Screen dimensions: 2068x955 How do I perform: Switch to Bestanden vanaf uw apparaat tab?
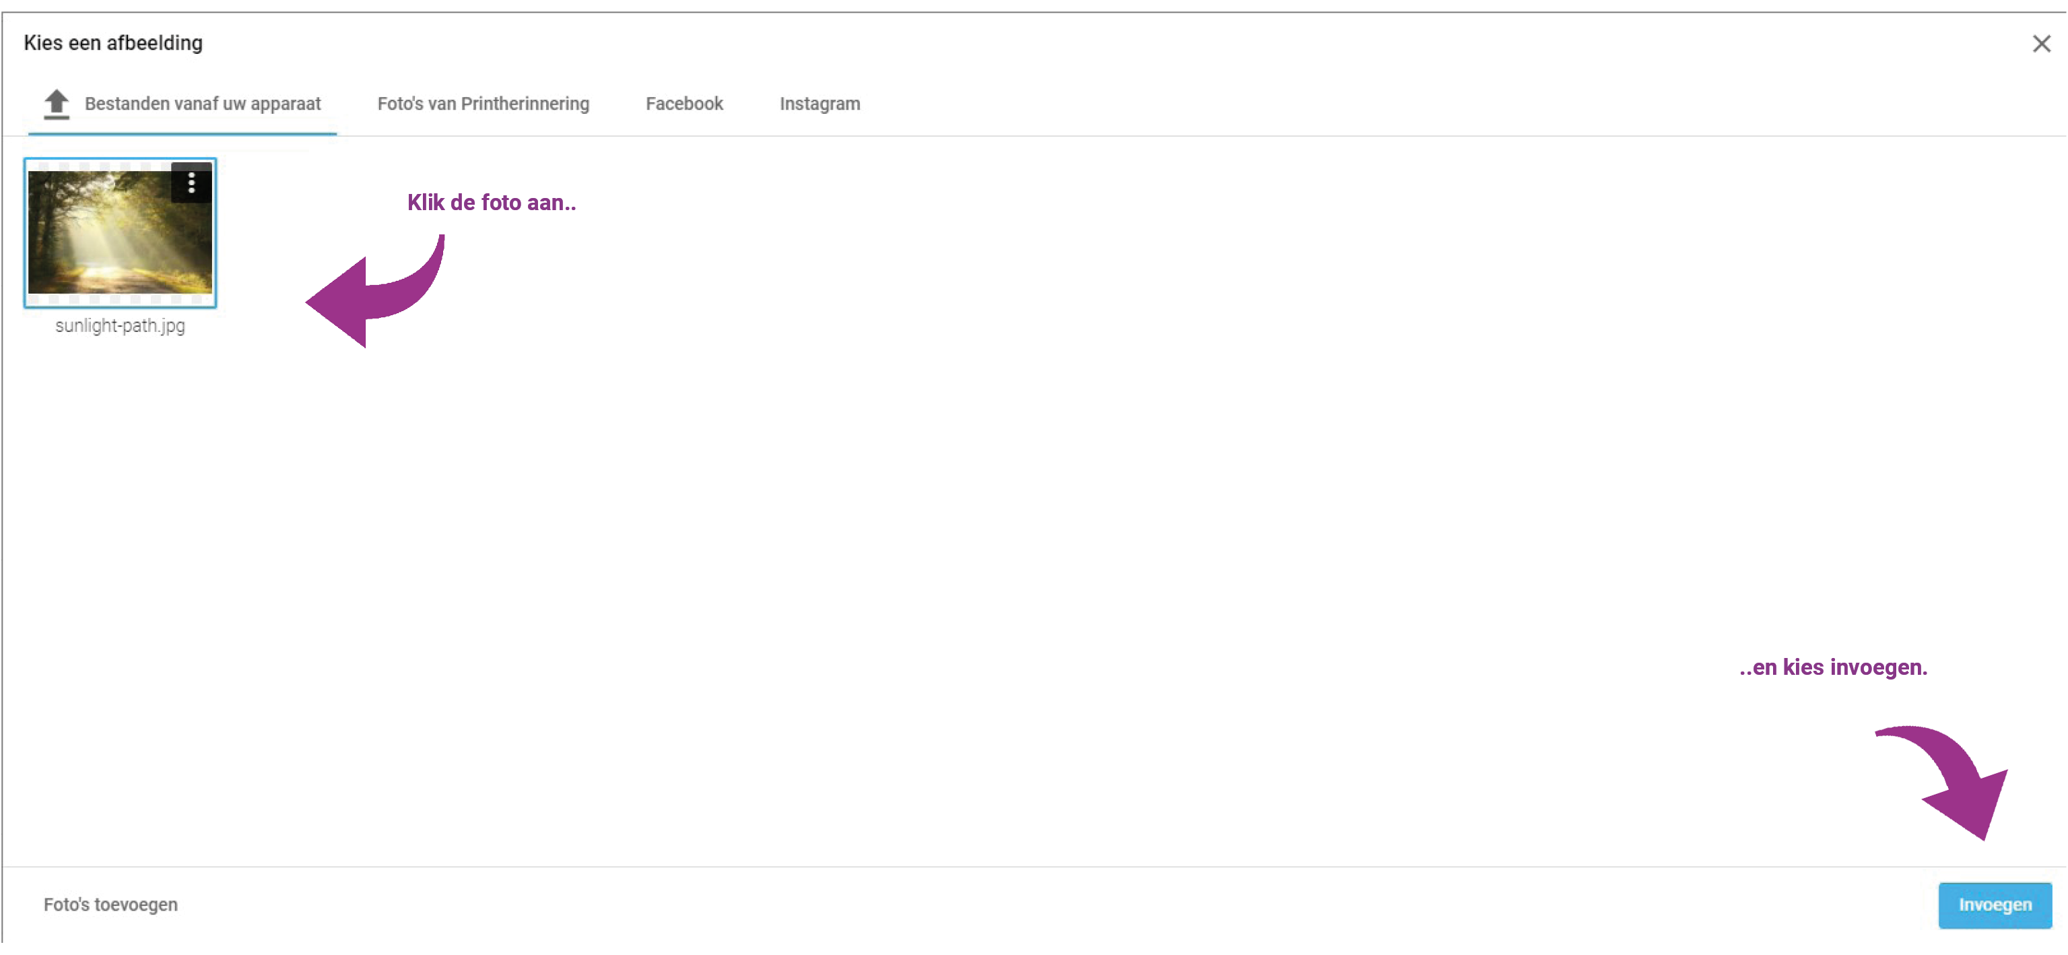(202, 104)
